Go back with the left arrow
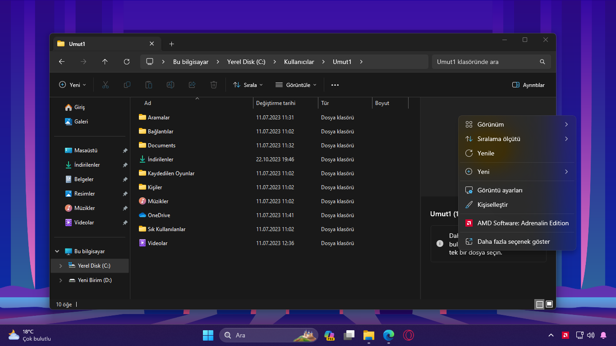This screenshot has height=346, width=616. click(x=62, y=62)
